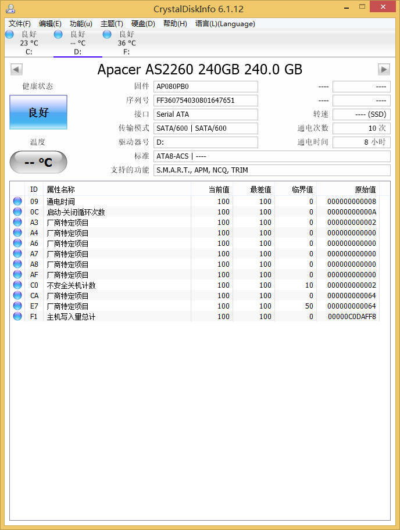This screenshot has width=400, height=530.
Task: Click the transfer mode field SATA/600
Action: click(x=206, y=128)
